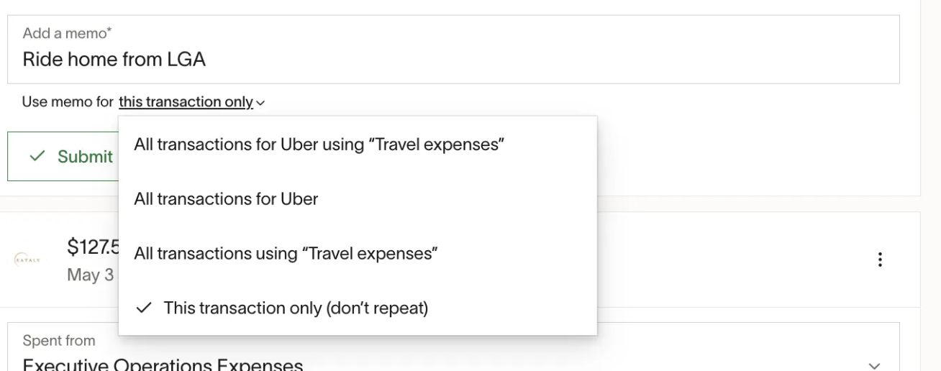
Task: Click the Use memo for label text
Action: [x=68, y=102]
